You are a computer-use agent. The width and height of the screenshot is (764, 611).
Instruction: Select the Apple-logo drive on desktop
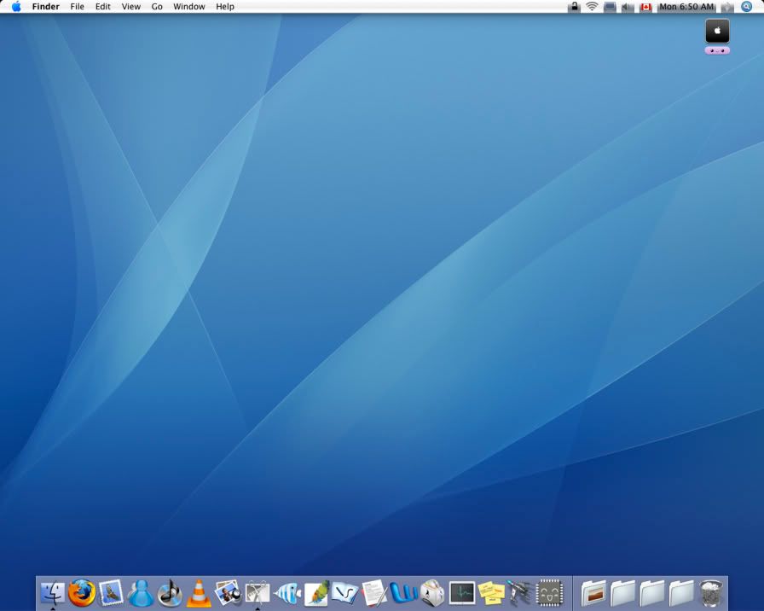click(x=717, y=32)
